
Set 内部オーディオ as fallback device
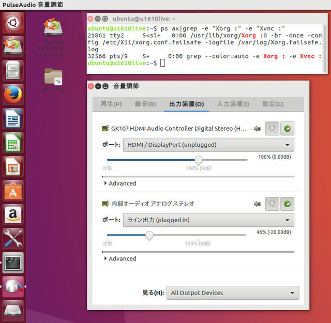(x=288, y=204)
